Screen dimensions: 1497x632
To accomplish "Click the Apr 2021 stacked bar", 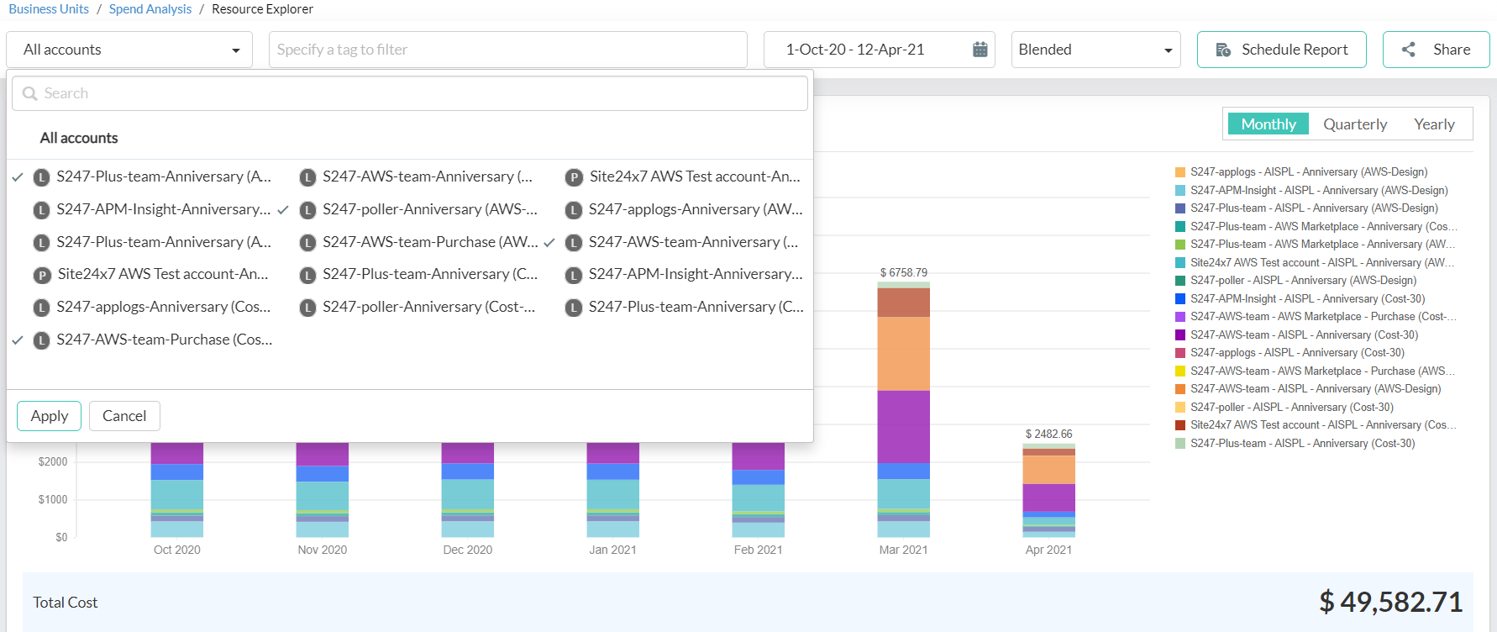I will click(x=1048, y=491).
